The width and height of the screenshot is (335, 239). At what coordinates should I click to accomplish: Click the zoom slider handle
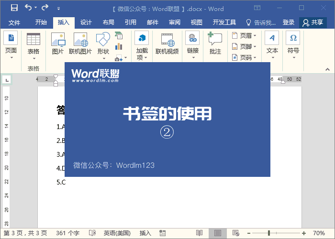pos(269,233)
